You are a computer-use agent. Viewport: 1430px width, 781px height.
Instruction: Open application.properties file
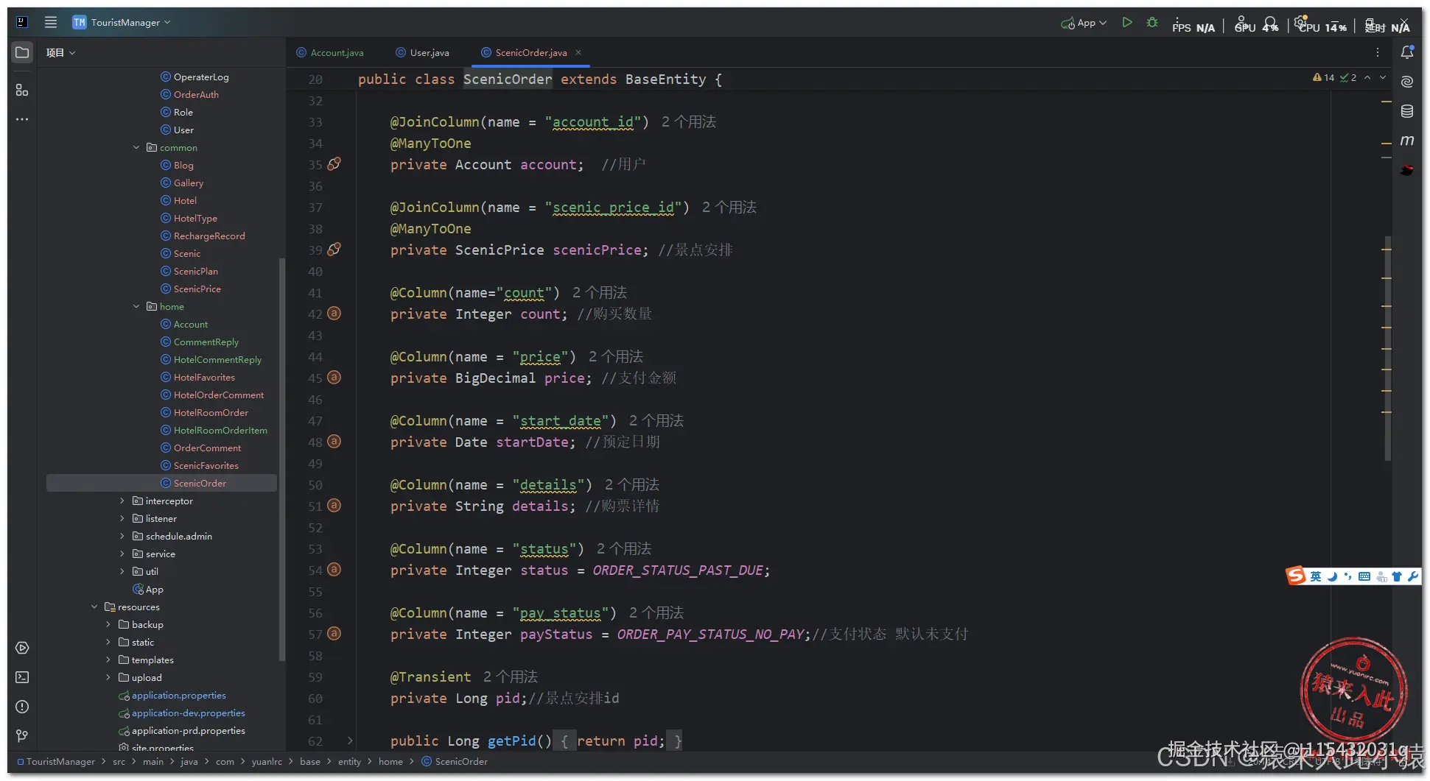(x=178, y=696)
